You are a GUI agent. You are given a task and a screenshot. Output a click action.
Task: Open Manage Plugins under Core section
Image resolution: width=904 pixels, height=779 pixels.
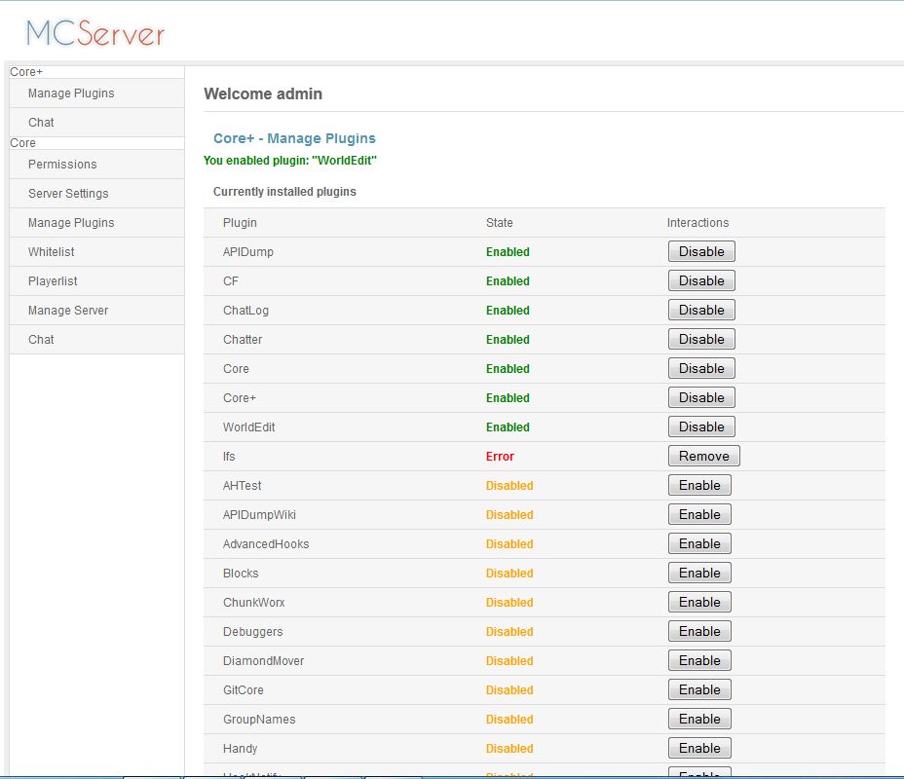71,223
